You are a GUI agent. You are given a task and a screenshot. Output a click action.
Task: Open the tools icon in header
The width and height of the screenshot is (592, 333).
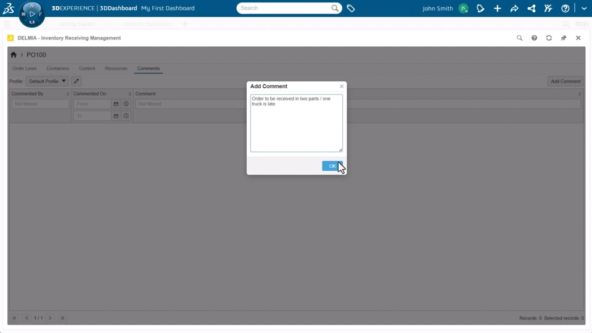pyautogui.click(x=548, y=8)
